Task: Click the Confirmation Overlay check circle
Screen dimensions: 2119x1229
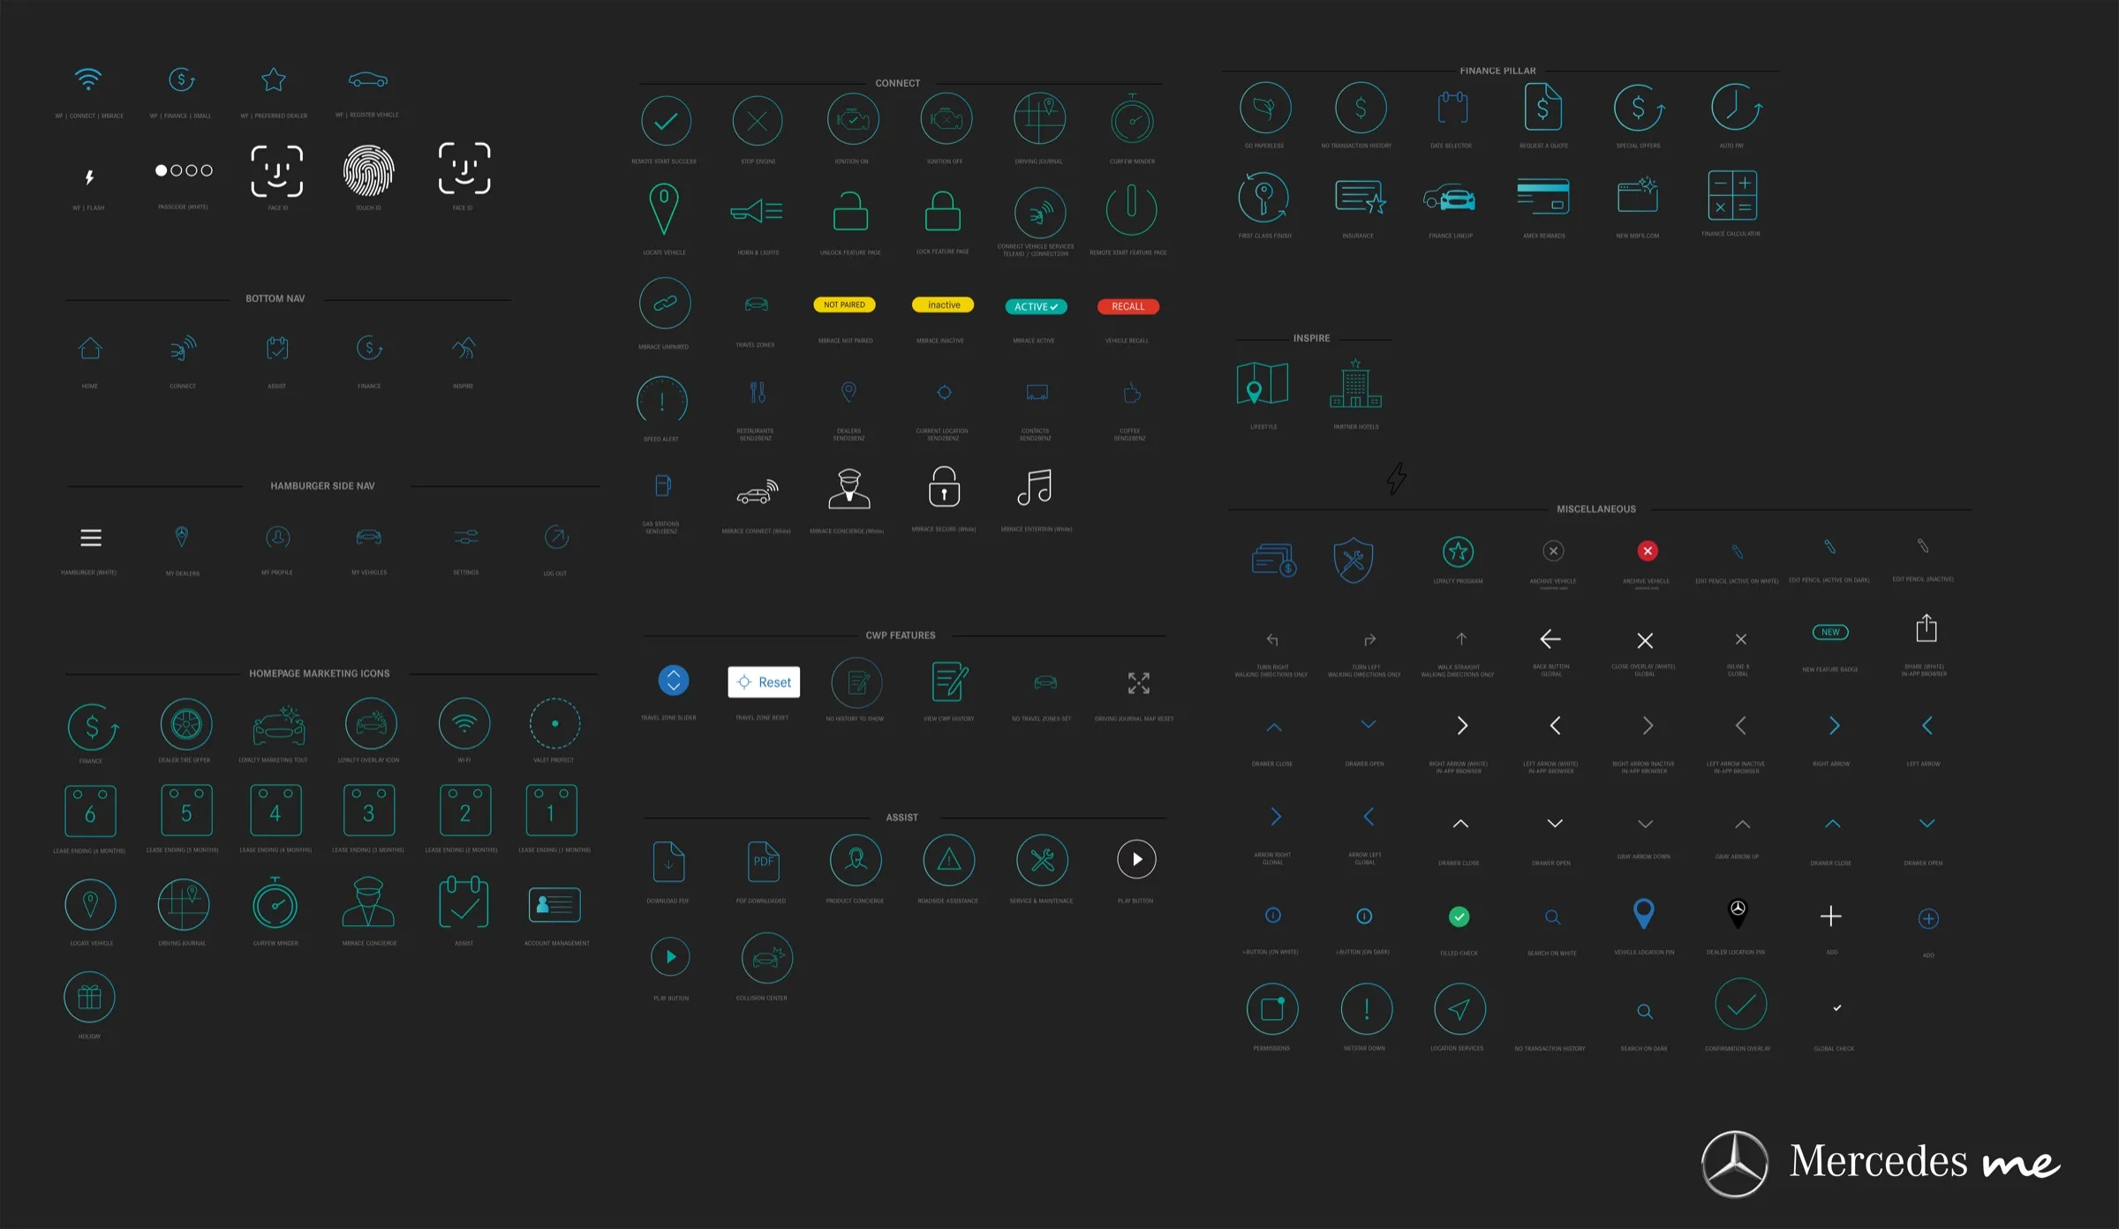Action: tap(1741, 1004)
